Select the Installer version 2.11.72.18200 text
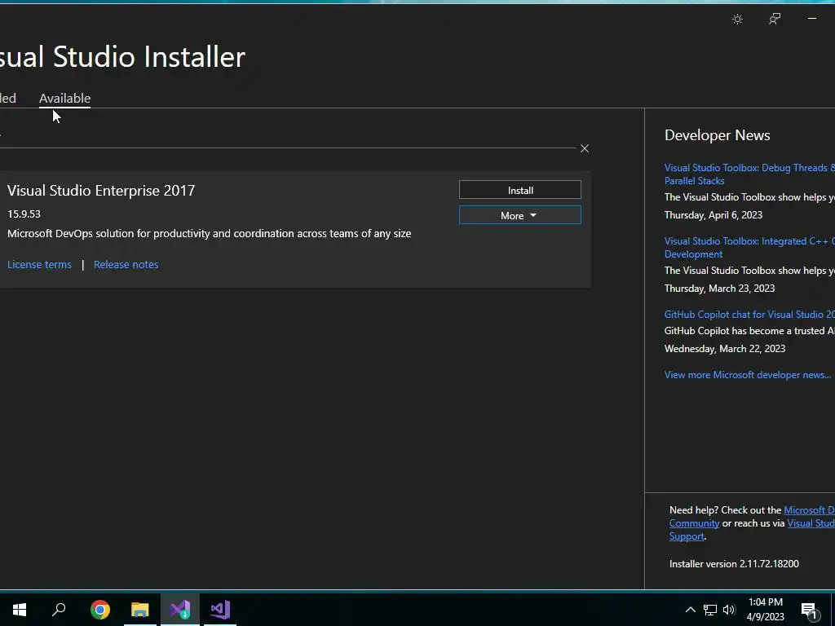 pyautogui.click(x=734, y=564)
